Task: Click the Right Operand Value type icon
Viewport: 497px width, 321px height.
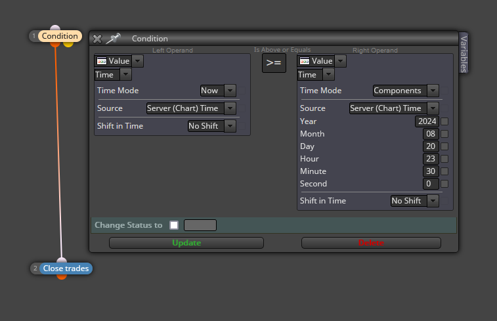Action: click(x=305, y=61)
